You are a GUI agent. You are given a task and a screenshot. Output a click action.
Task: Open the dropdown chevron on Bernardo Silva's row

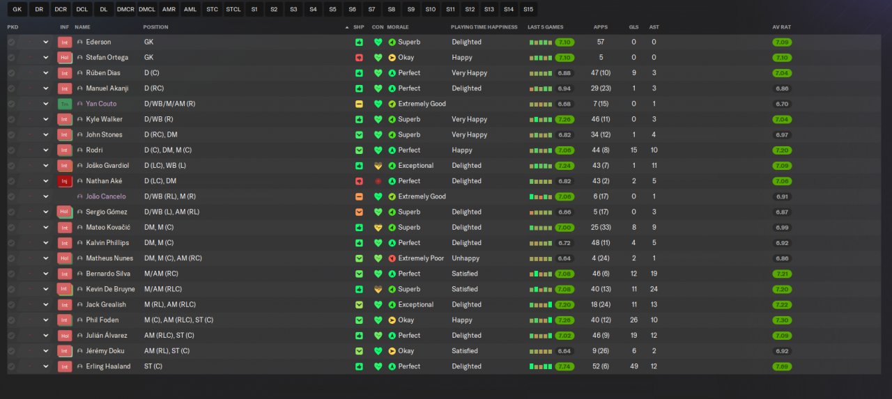tap(46, 274)
